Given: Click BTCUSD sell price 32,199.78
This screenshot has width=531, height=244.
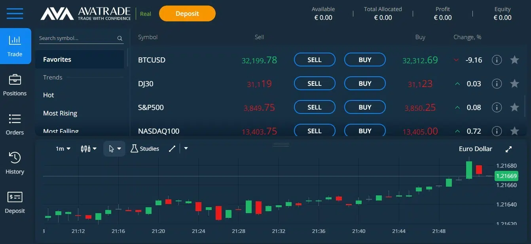Looking at the screenshot, I should (259, 60).
